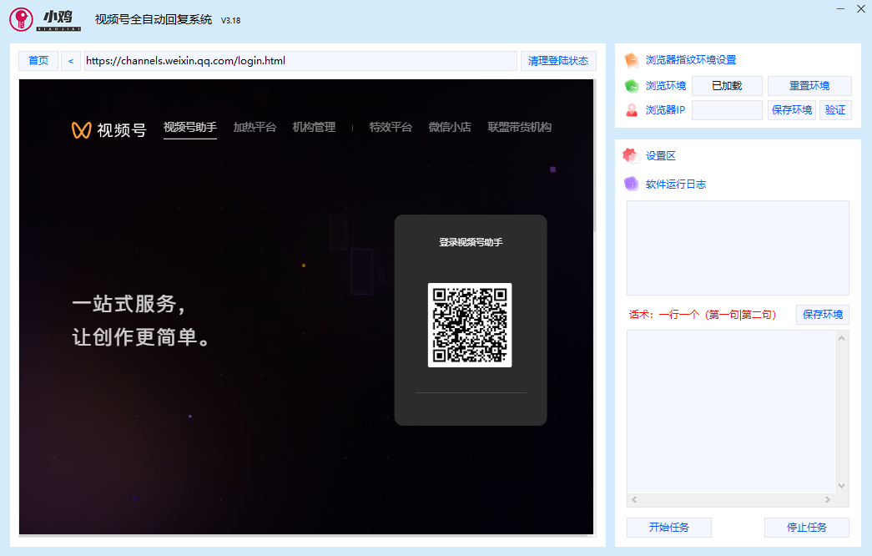Viewport: 872px width, 556px height.
Task: Open the 机构管理 tab
Action: coord(315,128)
